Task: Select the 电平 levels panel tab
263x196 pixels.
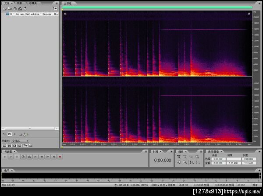Action: point(7,170)
